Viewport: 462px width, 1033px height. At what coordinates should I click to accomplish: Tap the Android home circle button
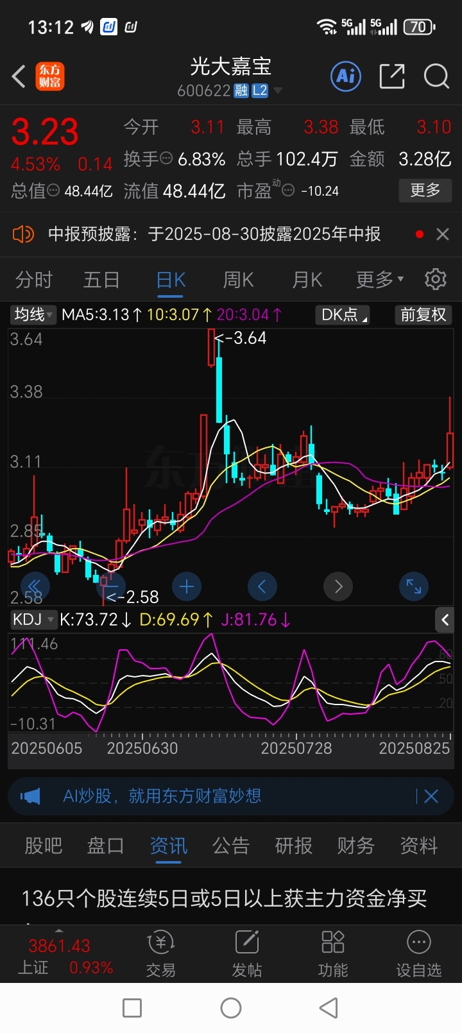point(231,1008)
